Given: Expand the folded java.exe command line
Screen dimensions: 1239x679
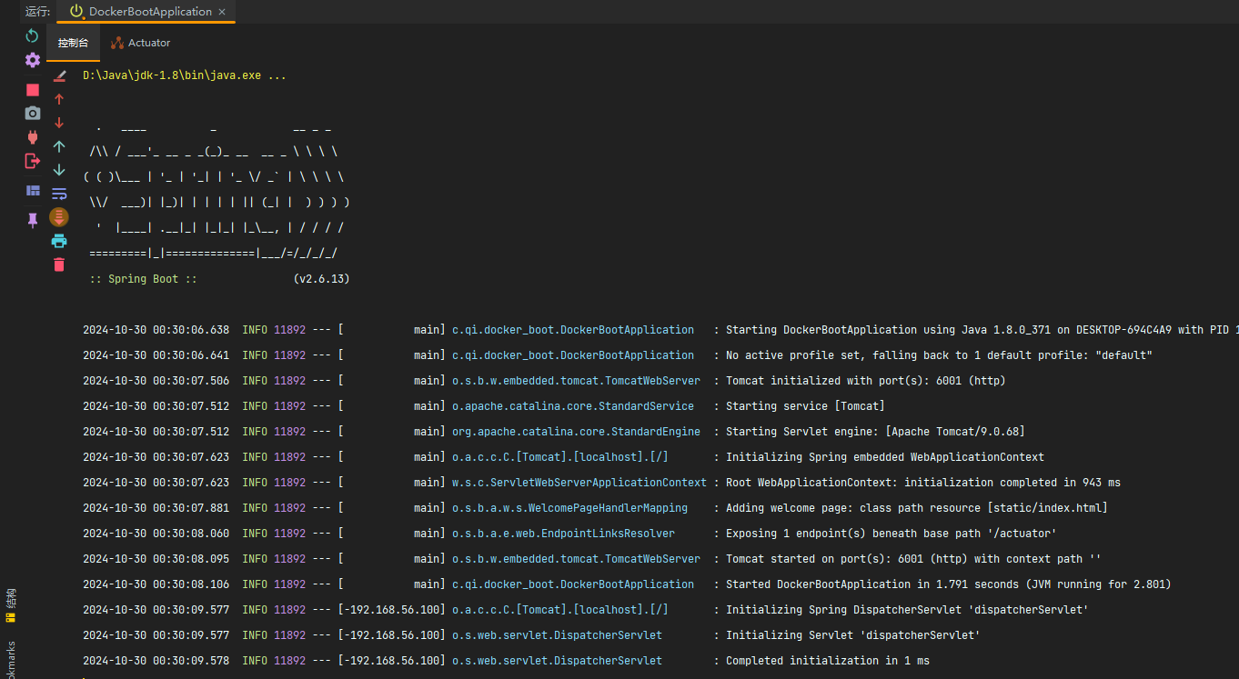Looking at the screenshot, I should pyautogui.click(x=185, y=75).
